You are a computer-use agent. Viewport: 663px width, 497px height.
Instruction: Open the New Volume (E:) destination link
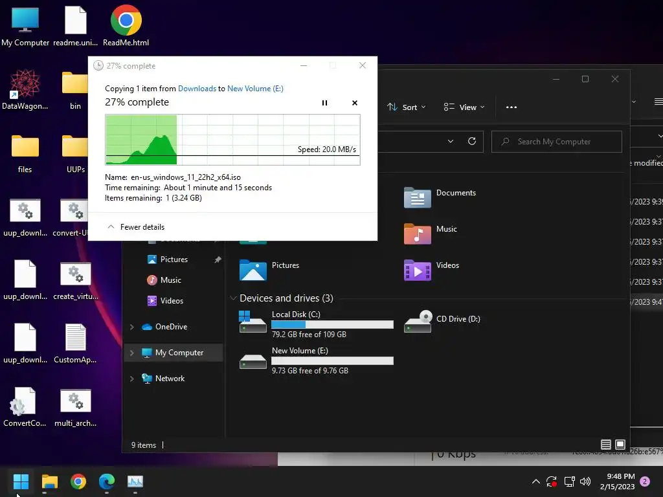255,88
